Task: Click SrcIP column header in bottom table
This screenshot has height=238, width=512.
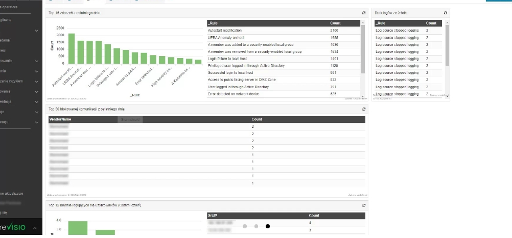Action: [x=213, y=216]
